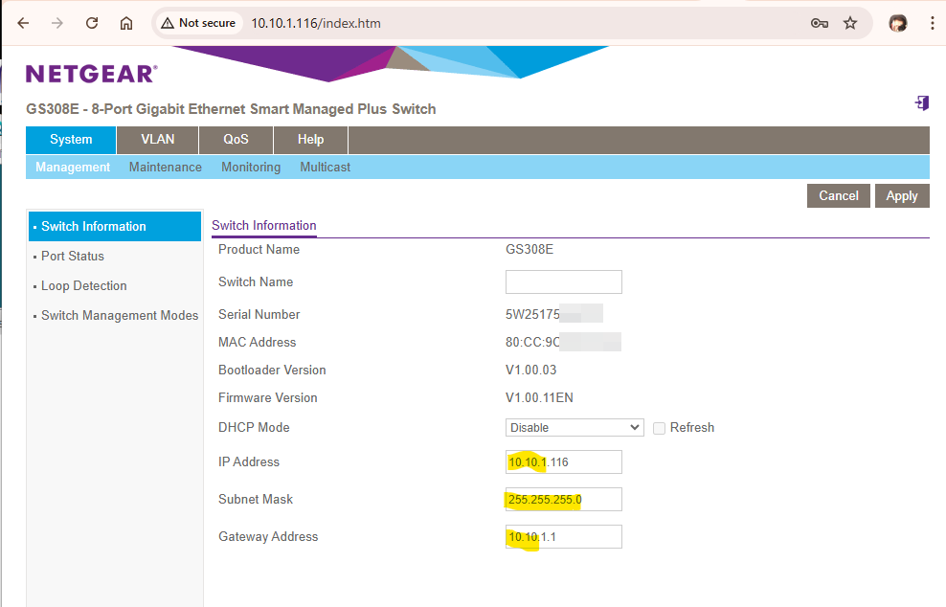Click the Switch Name input field
946x607 pixels.
click(563, 281)
